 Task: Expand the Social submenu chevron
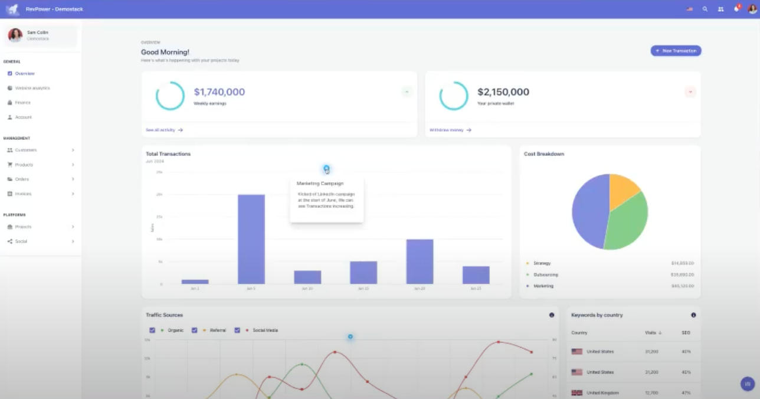[73, 241]
